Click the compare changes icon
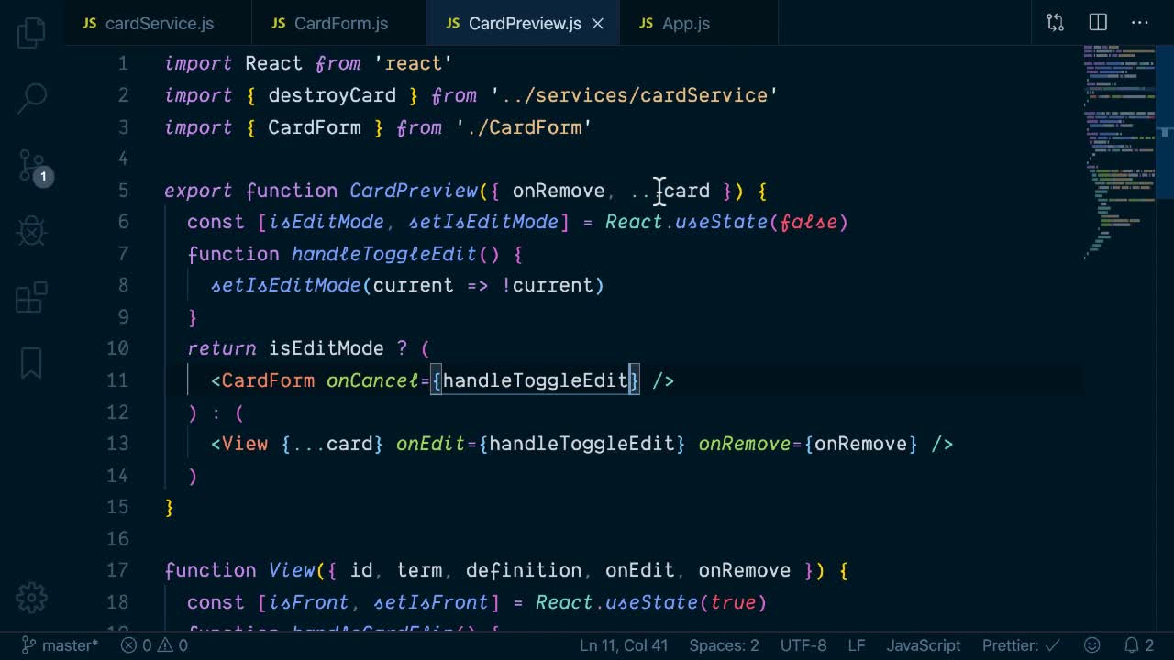The width and height of the screenshot is (1174, 660). [x=1055, y=23]
